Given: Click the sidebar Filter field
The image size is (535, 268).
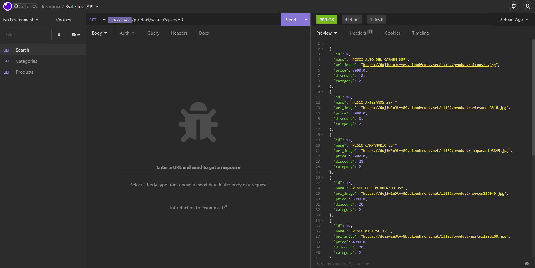Looking at the screenshot, I should (x=27, y=35).
